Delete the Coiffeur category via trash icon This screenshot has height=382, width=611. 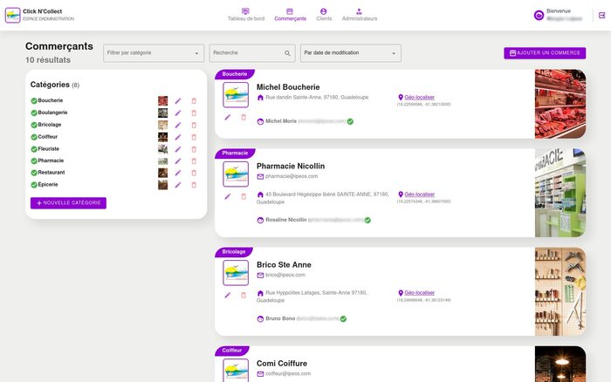point(194,137)
